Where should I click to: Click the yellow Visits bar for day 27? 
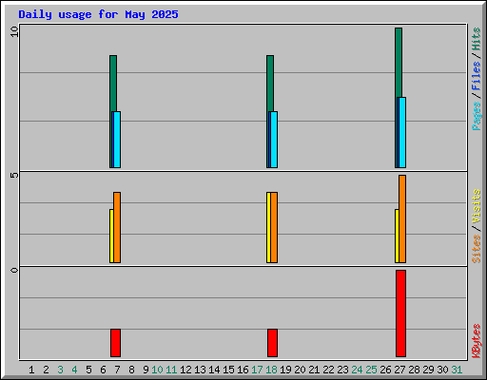[397, 236]
